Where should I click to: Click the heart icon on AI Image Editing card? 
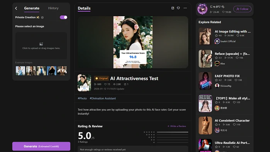[x=238, y=35]
